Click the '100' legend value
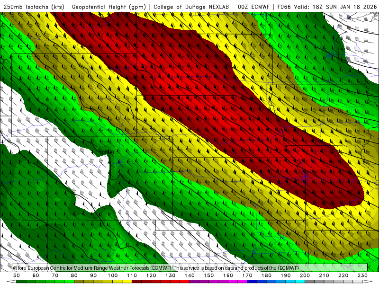379x284 pixels. 113,275
